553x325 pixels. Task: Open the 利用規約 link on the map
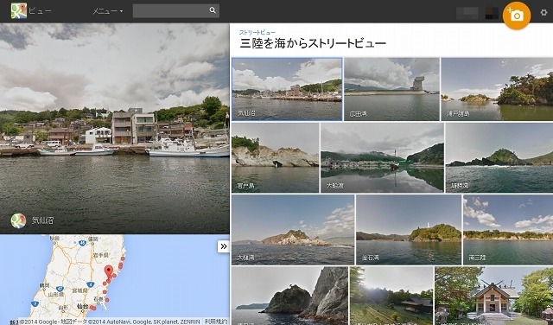[215, 322]
